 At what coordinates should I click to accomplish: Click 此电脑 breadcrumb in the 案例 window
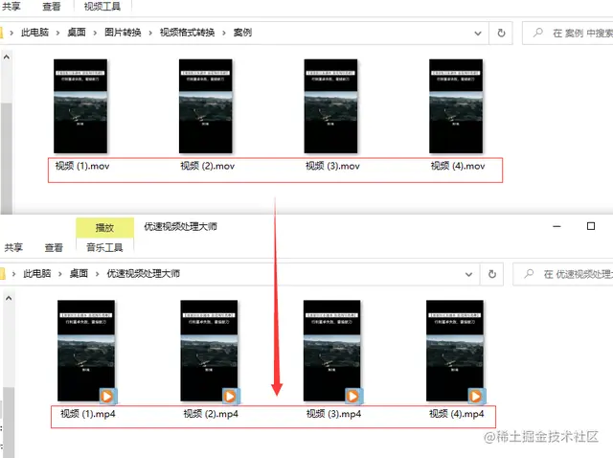point(34,33)
